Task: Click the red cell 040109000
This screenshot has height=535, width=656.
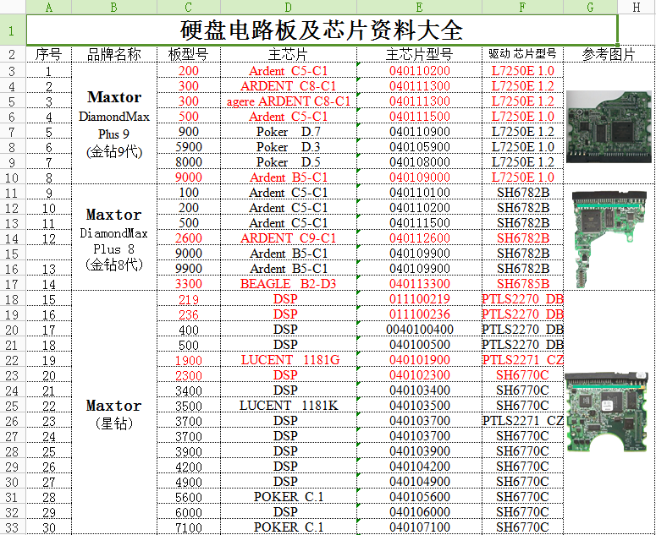Action: tap(419, 177)
